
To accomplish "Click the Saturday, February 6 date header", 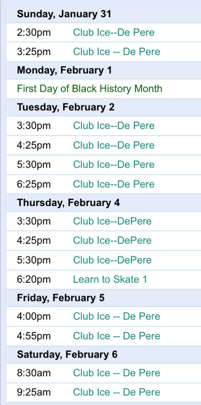I will point(67,354).
